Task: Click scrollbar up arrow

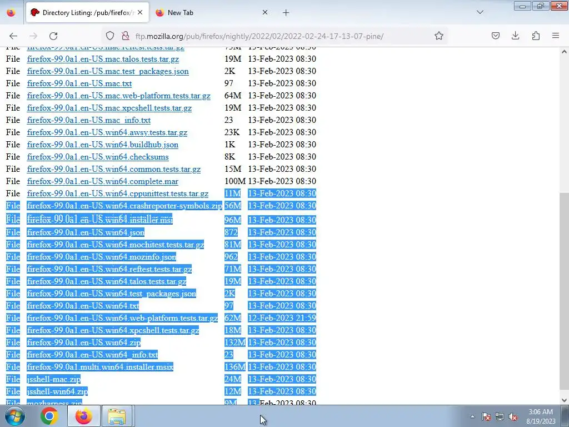Action: (x=565, y=52)
